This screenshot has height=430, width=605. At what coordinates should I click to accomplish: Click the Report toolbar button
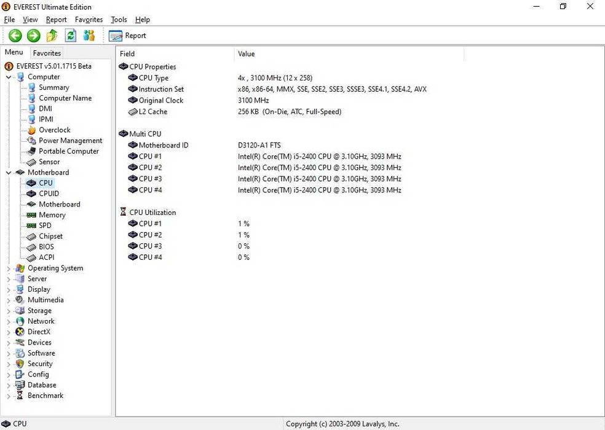click(127, 36)
